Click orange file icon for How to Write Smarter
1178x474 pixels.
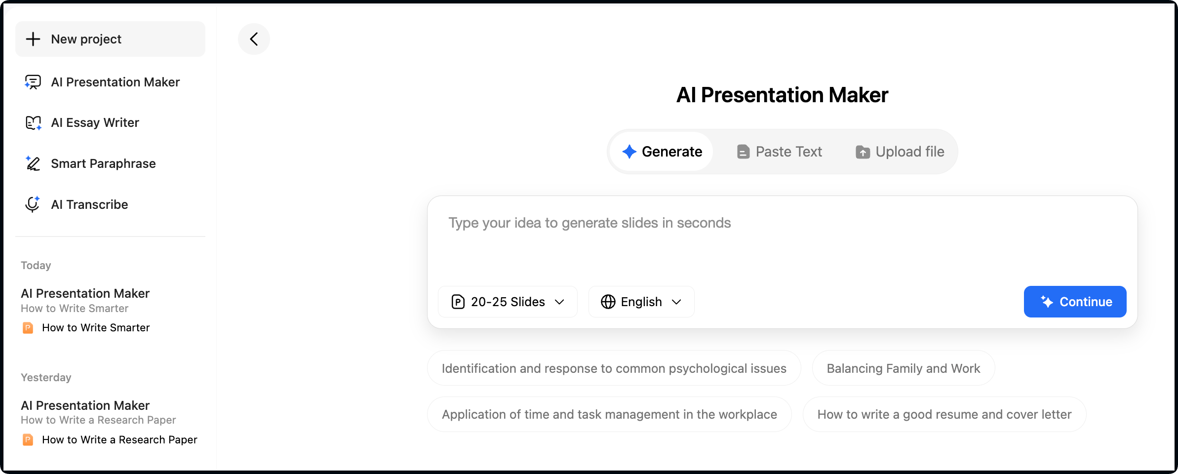point(28,328)
